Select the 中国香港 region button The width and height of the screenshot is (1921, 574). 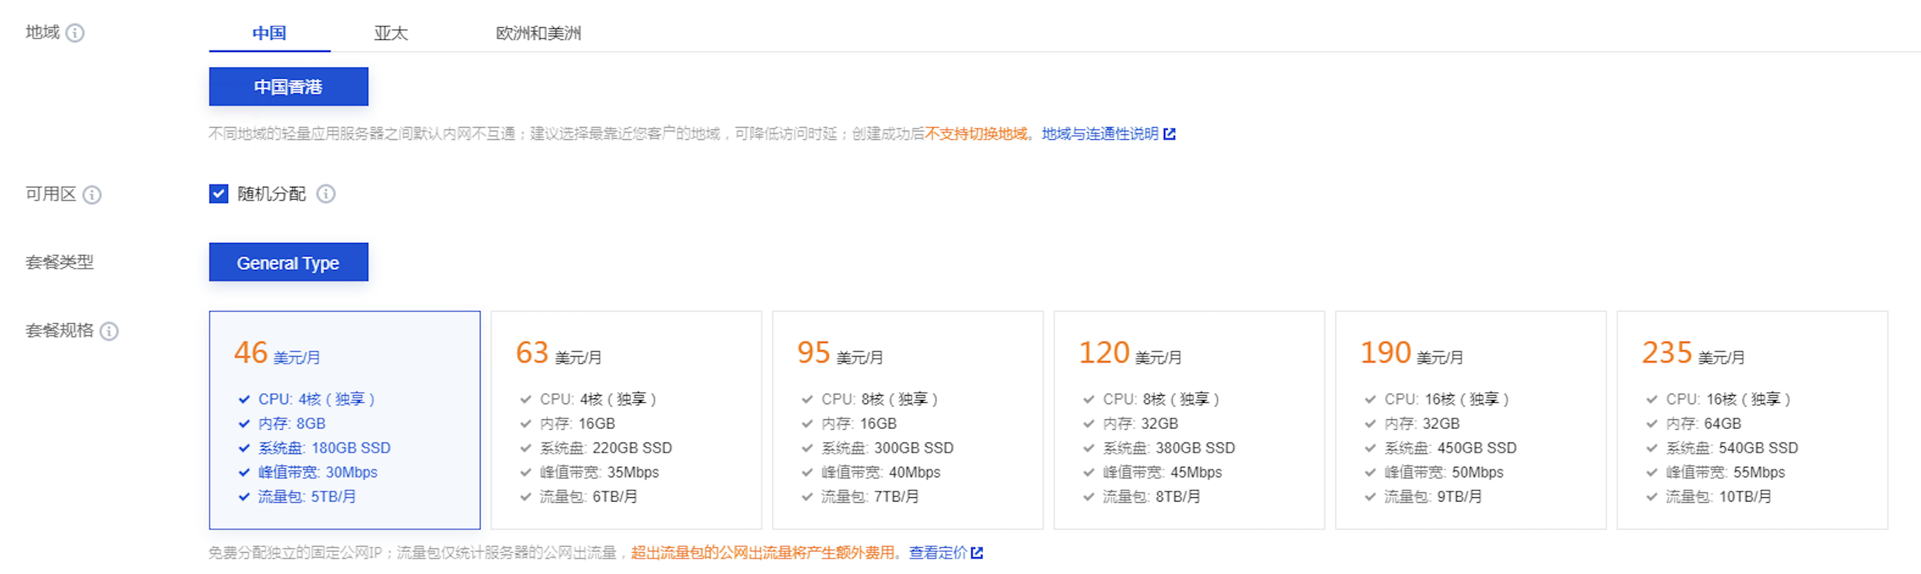[x=288, y=87]
